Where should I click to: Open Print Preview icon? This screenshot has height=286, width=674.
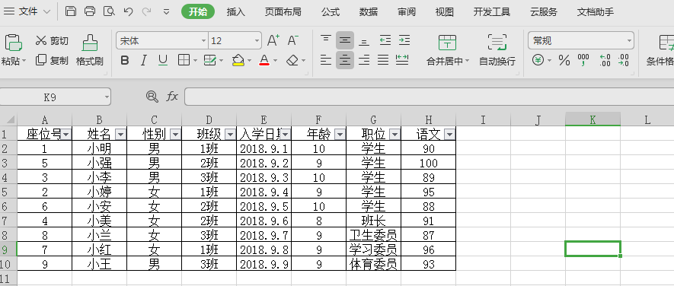click(110, 11)
